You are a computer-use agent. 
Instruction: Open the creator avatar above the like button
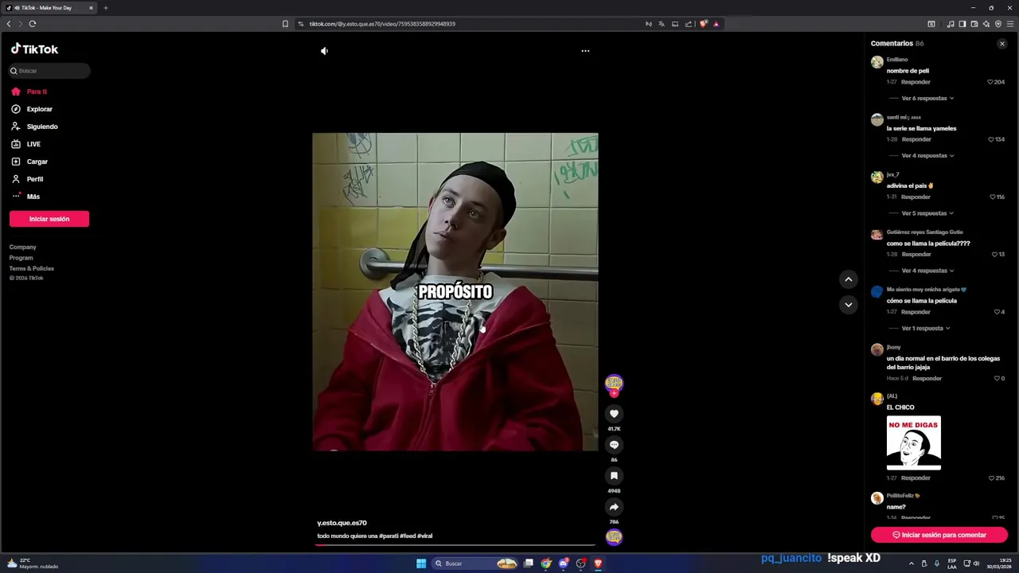[614, 384]
